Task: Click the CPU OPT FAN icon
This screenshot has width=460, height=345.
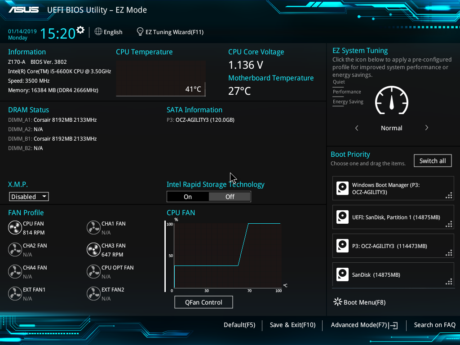Action: tap(93, 272)
